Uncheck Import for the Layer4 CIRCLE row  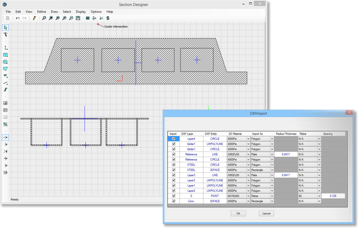tap(173, 139)
